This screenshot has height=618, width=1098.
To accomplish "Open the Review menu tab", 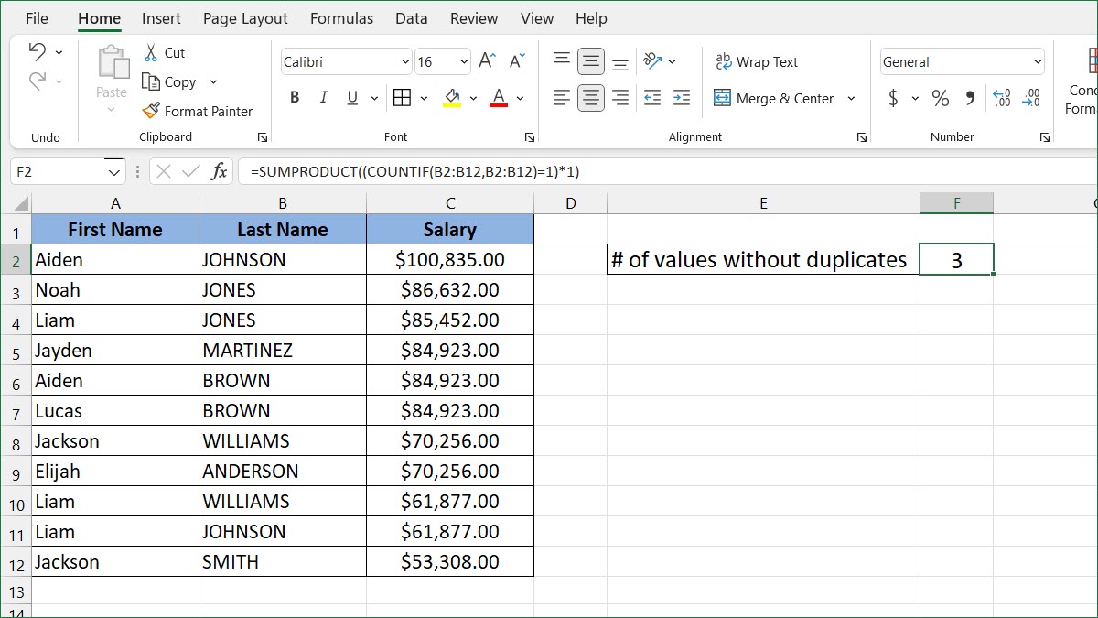I will coord(473,17).
